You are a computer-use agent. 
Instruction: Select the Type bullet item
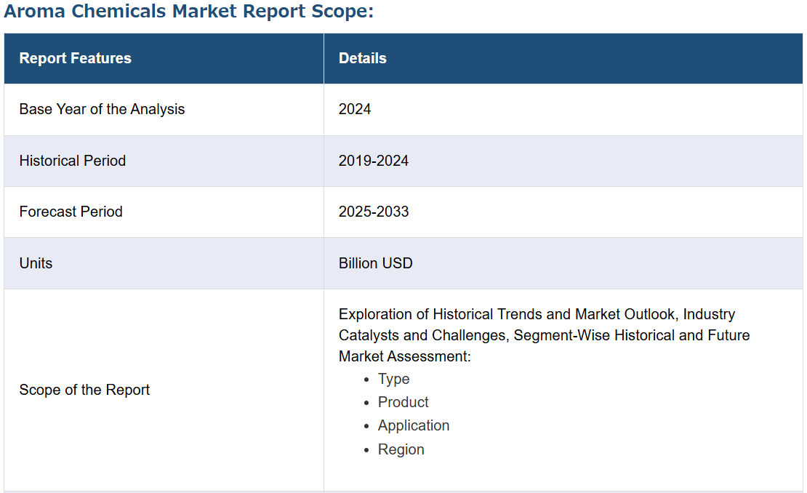pyautogui.click(x=393, y=379)
